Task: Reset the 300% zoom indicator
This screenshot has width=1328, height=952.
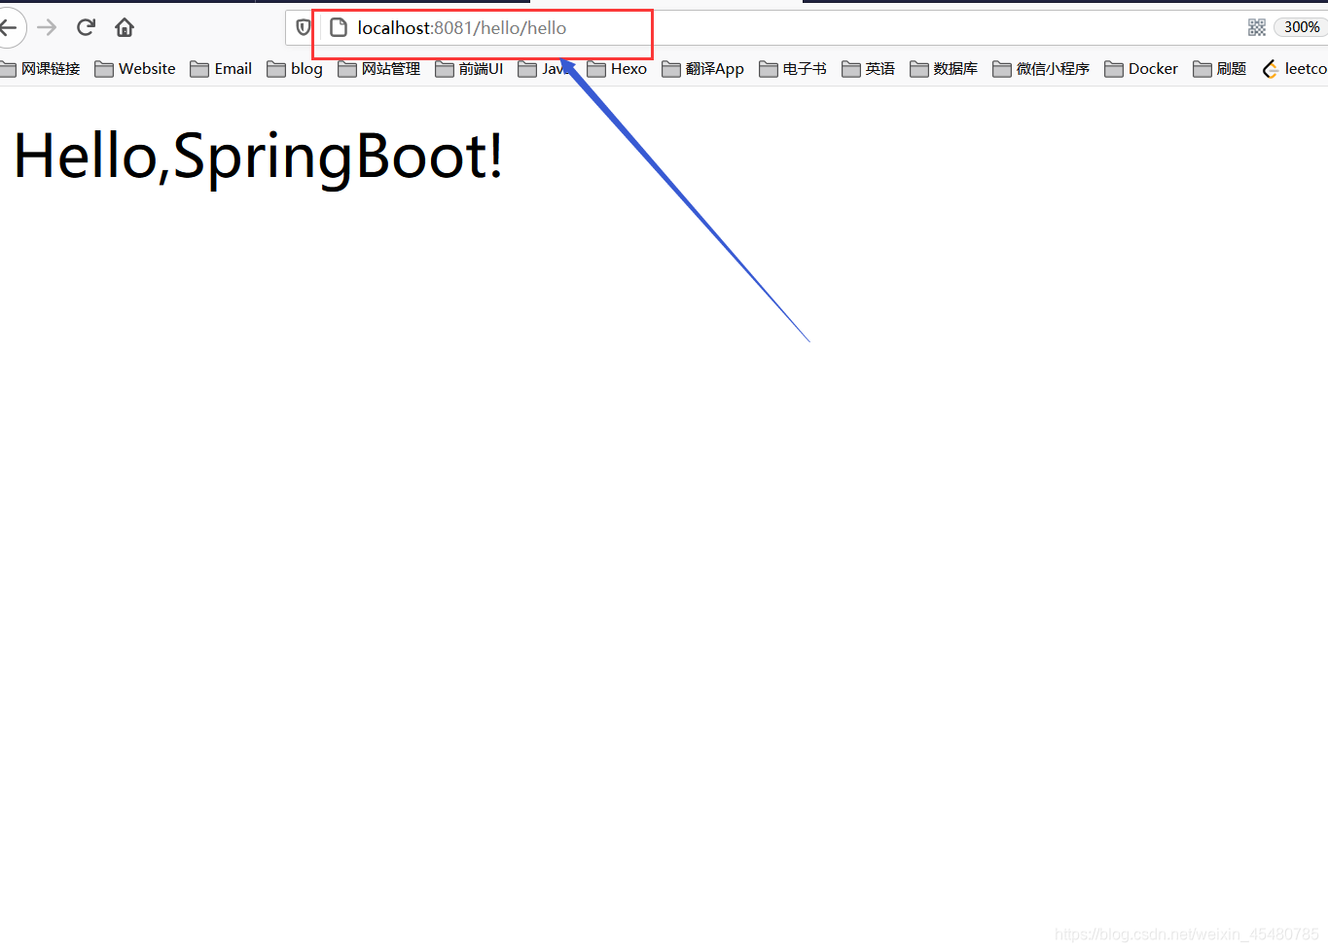Action: click(1301, 27)
